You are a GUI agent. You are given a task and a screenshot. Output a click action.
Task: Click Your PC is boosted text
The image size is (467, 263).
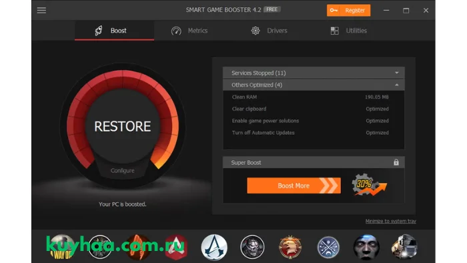tap(122, 204)
